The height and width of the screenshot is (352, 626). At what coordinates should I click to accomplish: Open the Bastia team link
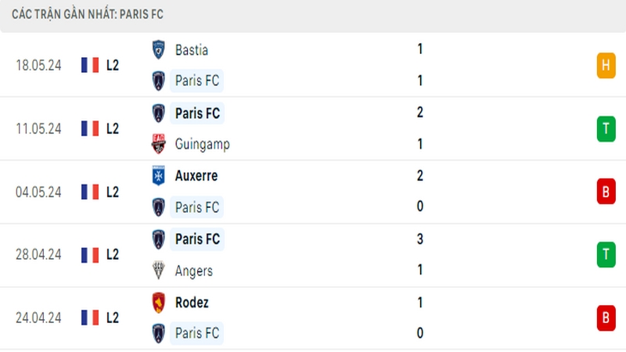[x=192, y=50]
